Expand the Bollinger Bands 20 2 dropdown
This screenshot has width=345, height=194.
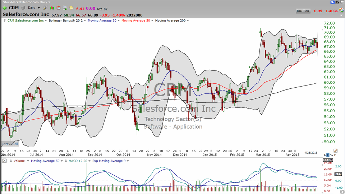pos(85,21)
